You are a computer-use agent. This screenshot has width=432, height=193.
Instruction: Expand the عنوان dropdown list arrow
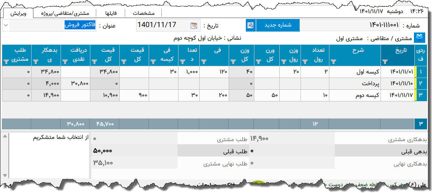pos(6,25)
